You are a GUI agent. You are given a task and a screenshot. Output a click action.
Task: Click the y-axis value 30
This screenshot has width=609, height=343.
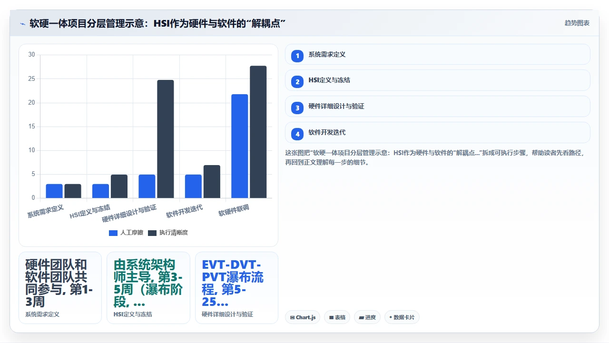(32, 55)
